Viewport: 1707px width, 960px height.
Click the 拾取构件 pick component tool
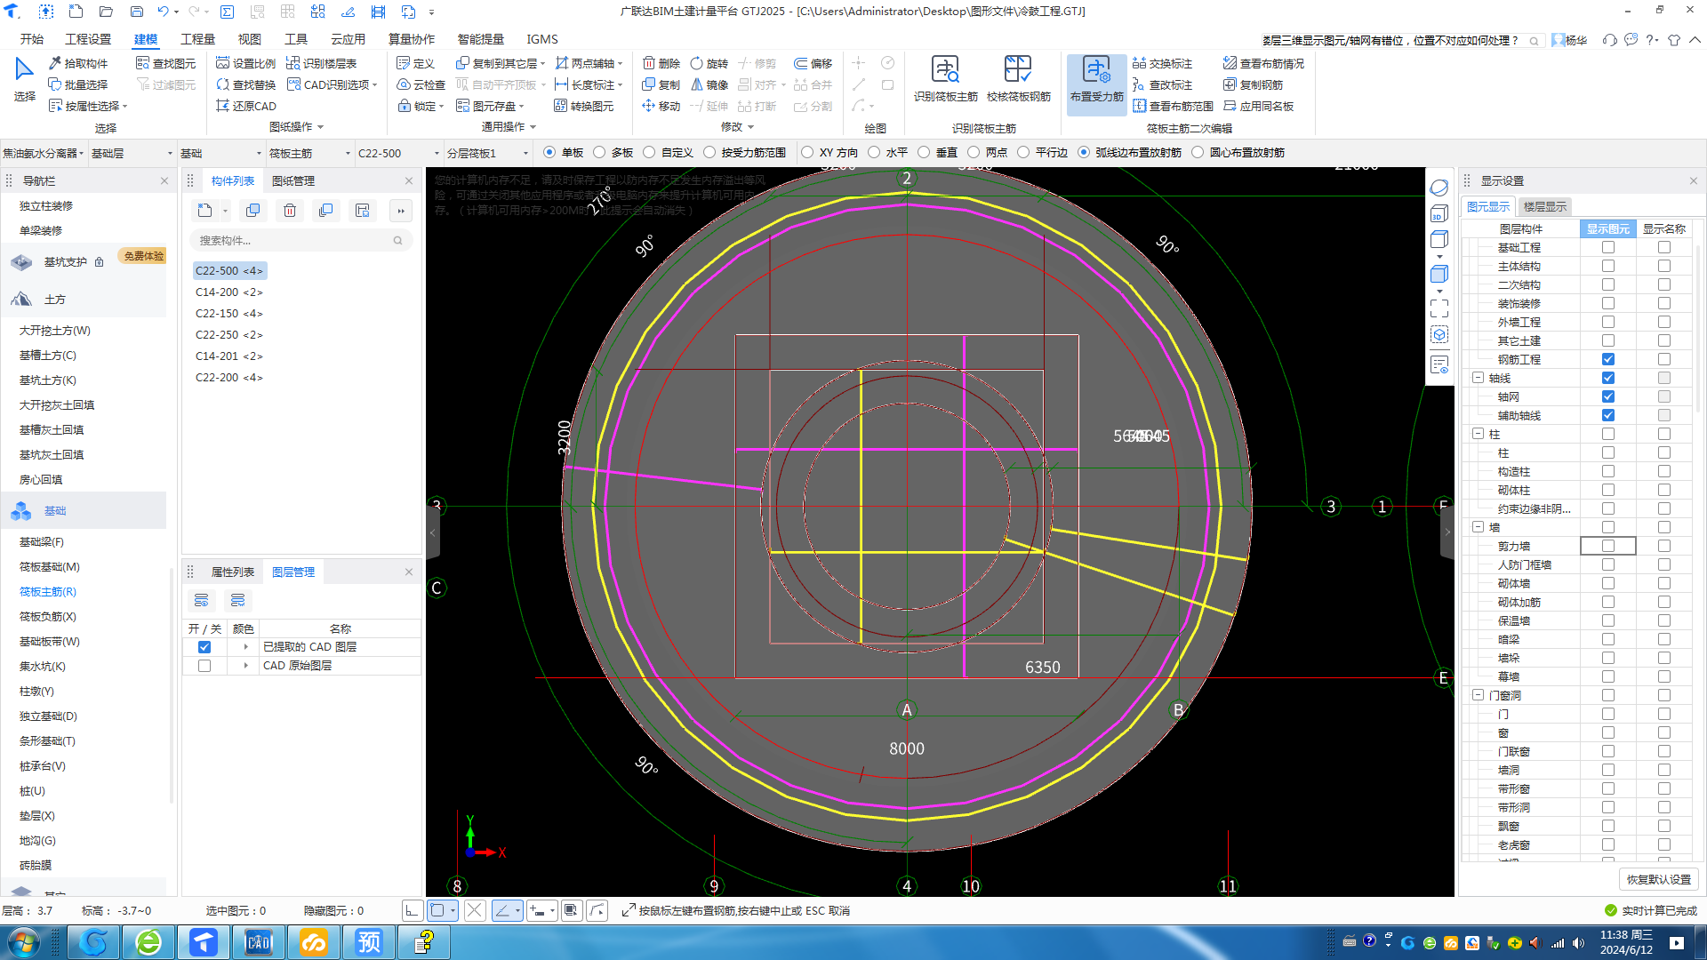[78, 63]
